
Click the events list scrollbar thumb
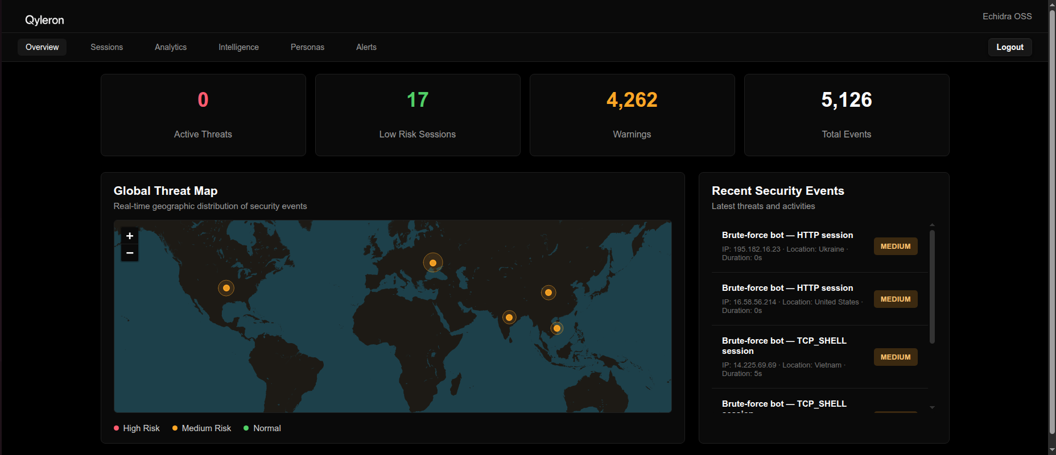(932, 287)
